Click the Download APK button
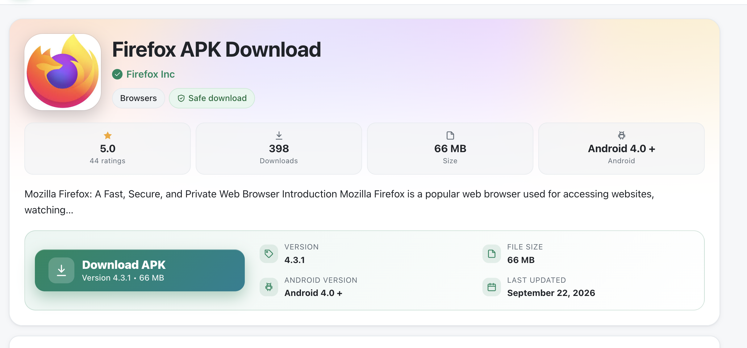This screenshot has width=747, height=348. tap(140, 270)
